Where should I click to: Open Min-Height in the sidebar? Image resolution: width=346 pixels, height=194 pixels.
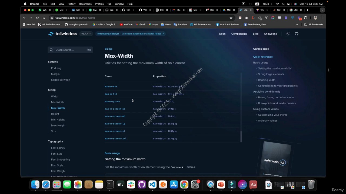coord(58,120)
